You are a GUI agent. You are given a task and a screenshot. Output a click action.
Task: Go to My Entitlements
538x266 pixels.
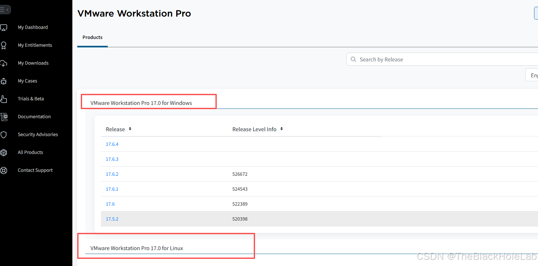[x=35, y=45]
